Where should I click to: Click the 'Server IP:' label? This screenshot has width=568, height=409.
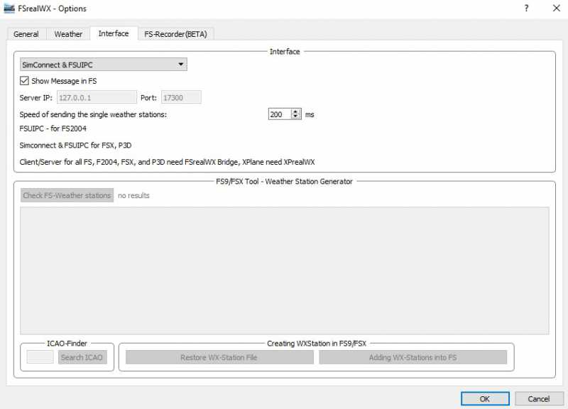point(36,98)
